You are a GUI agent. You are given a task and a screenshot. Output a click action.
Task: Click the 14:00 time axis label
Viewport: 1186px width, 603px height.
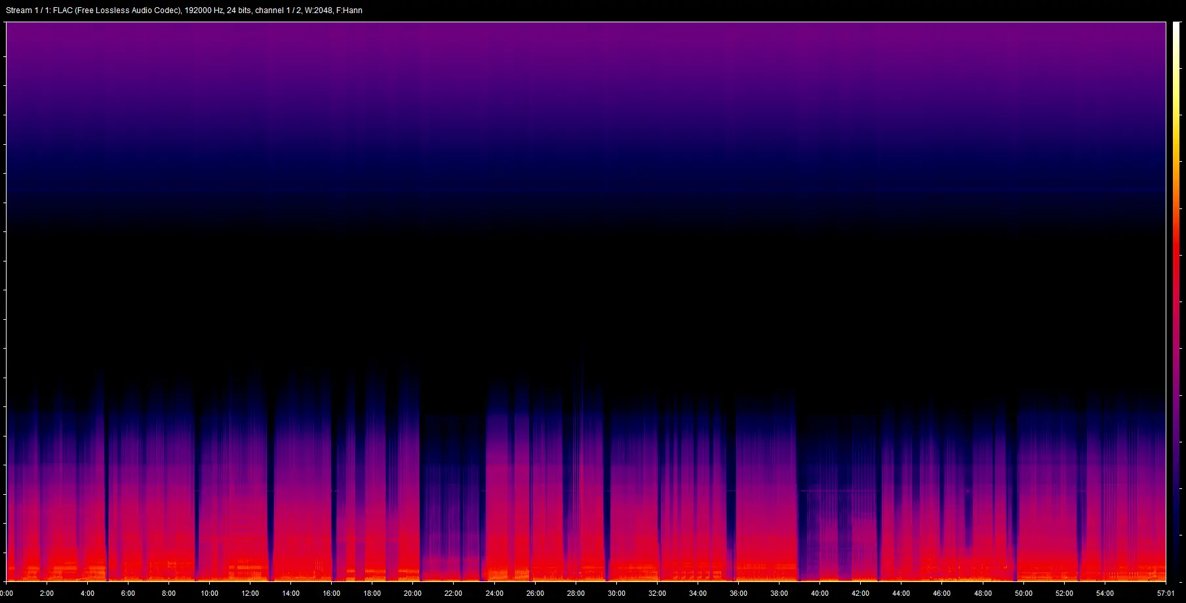(290, 593)
